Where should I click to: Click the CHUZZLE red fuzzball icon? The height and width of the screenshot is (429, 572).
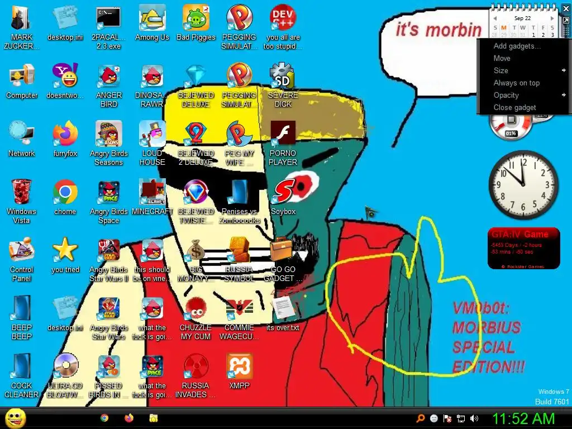click(196, 317)
